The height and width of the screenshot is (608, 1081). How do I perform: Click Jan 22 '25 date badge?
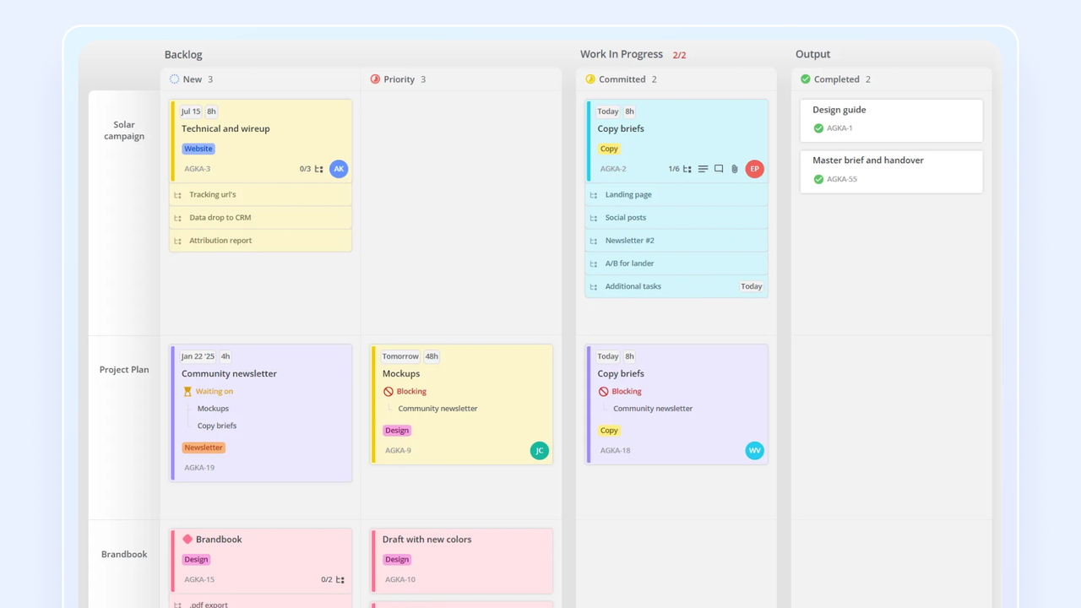coord(198,356)
